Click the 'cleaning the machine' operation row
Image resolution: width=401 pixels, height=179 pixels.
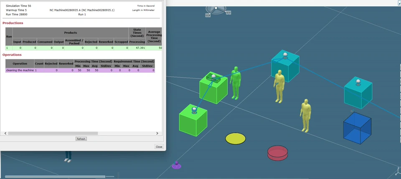pos(80,70)
